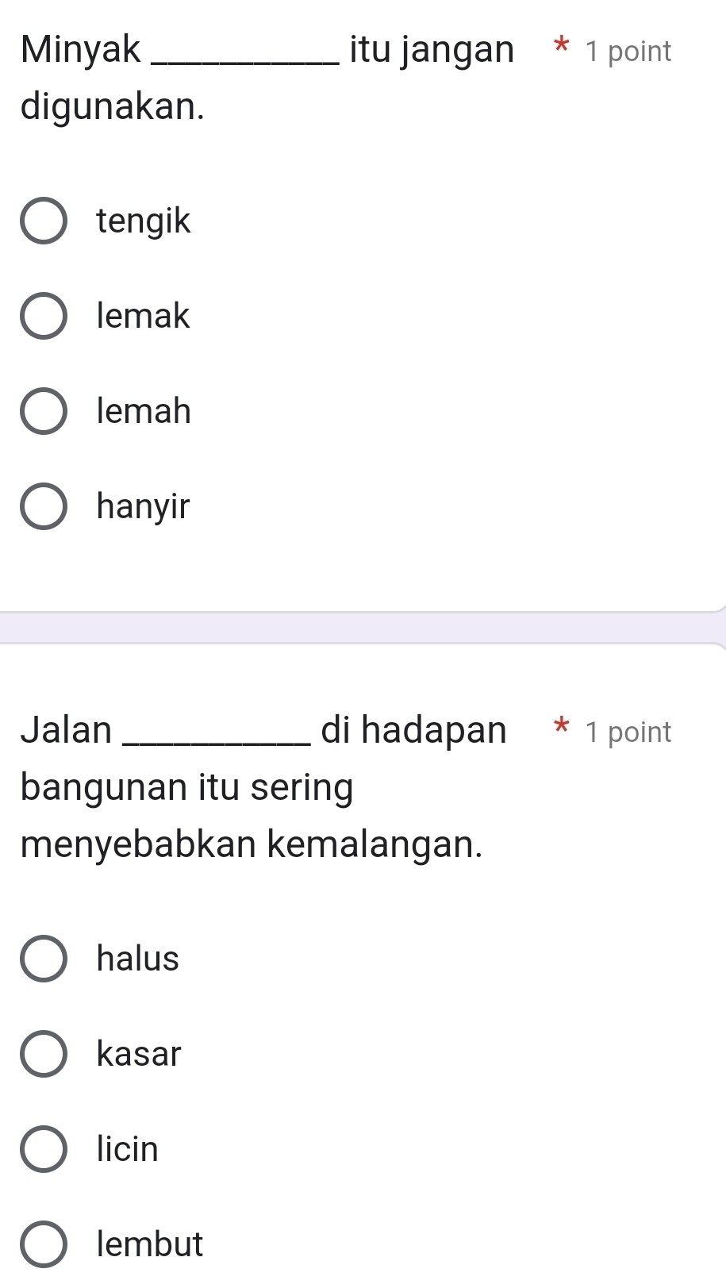This screenshot has width=726, height=1284.
Task: Select the halus radio button
Action: pyautogui.click(x=43, y=959)
